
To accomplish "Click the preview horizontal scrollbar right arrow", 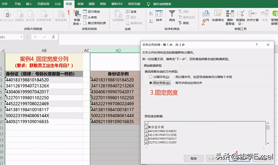I will pyautogui.click(x=264, y=147).
